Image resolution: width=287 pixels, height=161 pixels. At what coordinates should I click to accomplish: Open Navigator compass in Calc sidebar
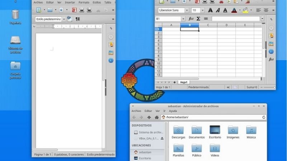click(271, 52)
